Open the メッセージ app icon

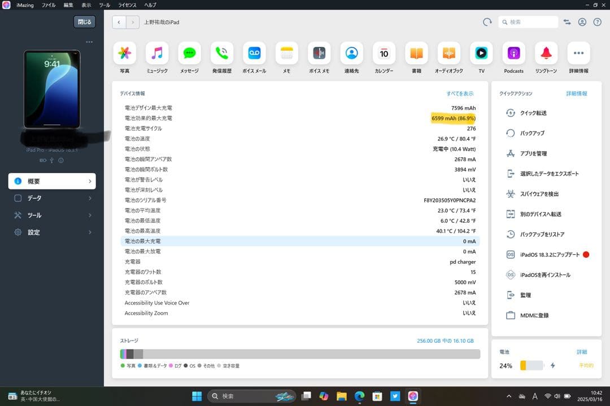(x=189, y=54)
